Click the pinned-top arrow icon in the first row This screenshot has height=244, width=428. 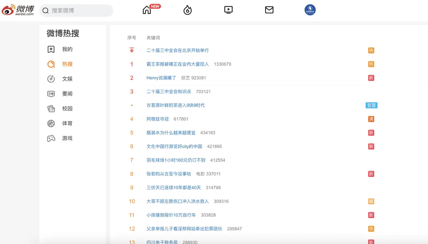132,50
